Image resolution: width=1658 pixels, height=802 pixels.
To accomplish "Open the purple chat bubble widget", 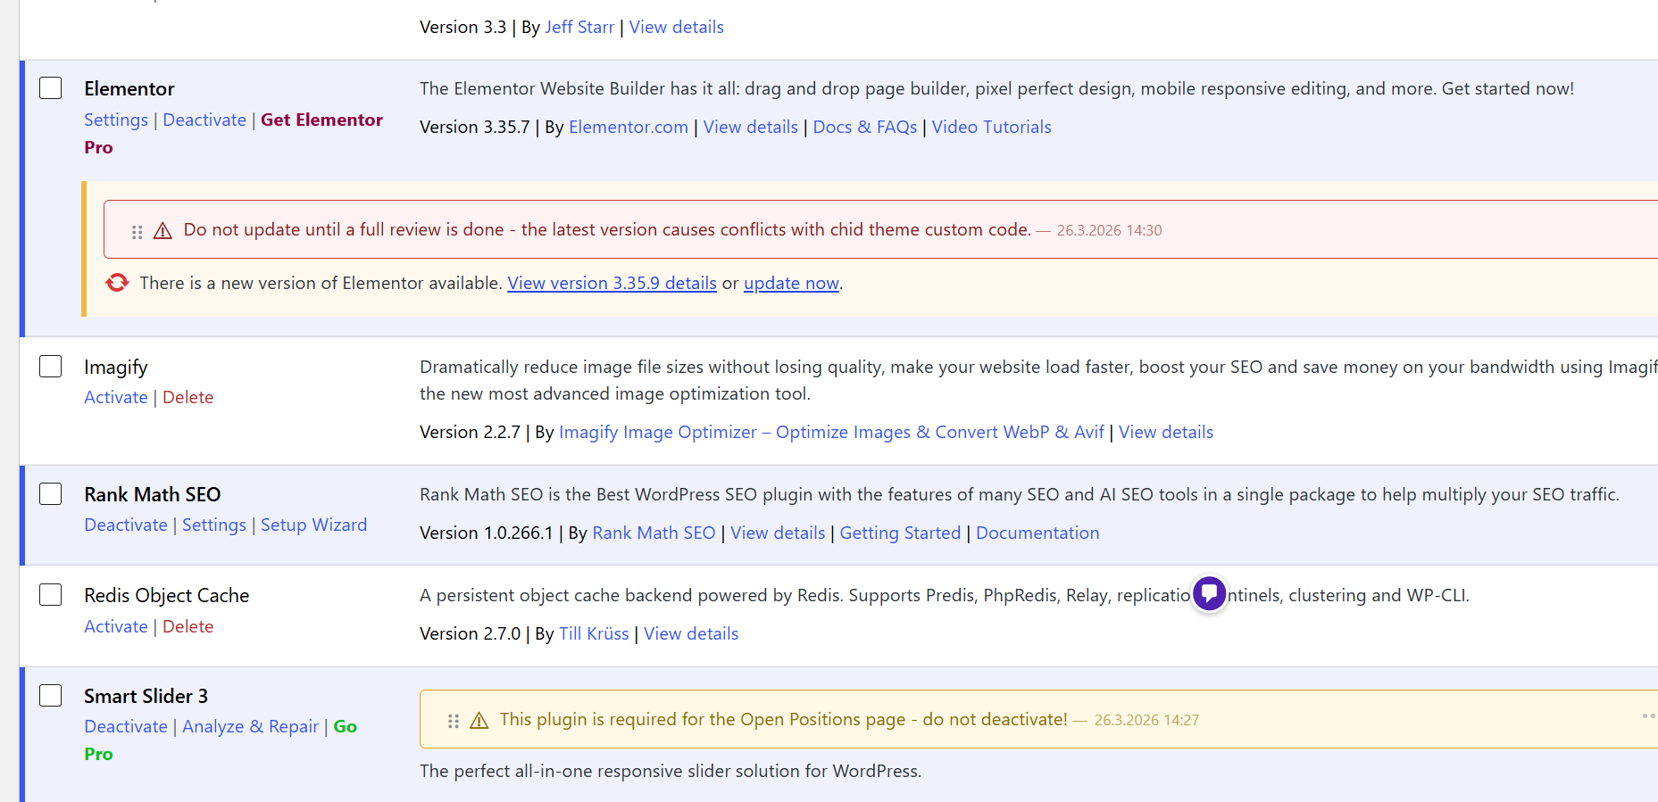I will (1209, 593).
